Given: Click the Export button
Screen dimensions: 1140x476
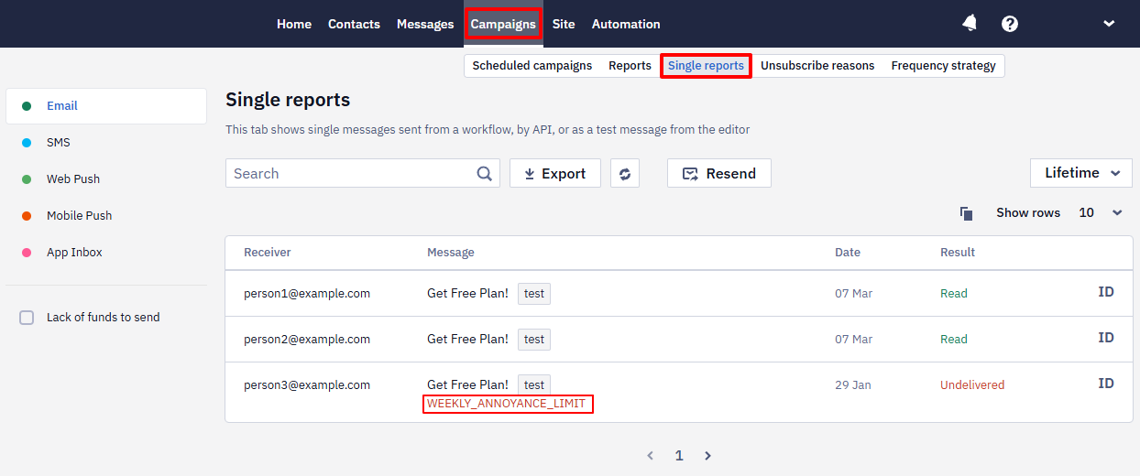Looking at the screenshot, I should (x=555, y=173).
